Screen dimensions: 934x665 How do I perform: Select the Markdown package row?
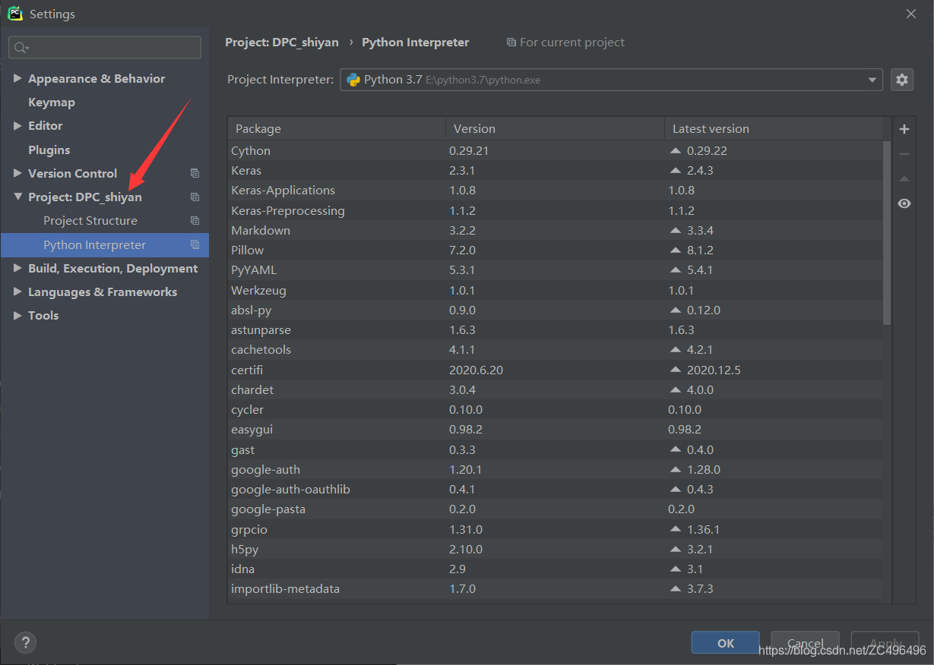[x=556, y=230]
